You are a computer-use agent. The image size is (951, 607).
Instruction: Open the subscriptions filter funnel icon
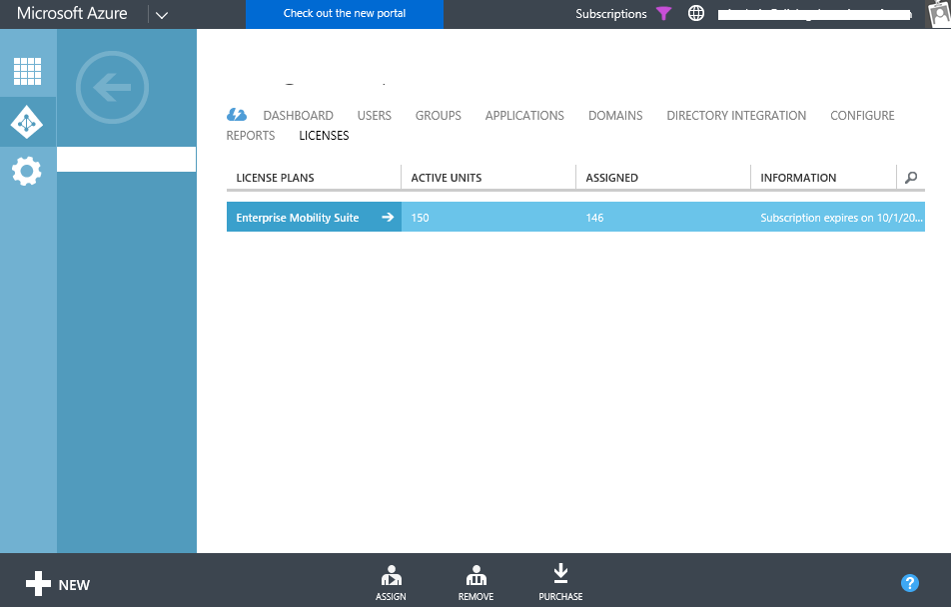[x=664, y=13]
